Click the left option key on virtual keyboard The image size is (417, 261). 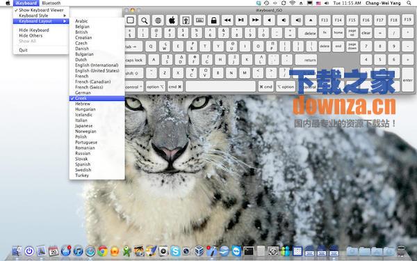coord(155,86)
